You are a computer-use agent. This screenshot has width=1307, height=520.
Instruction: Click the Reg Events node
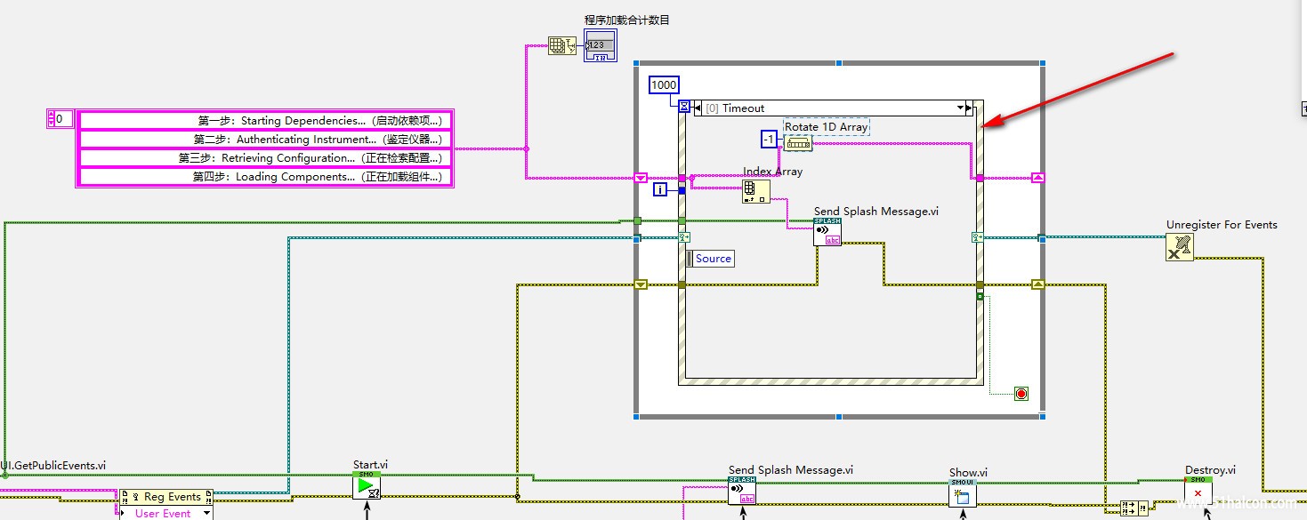[x=166, y=497]
